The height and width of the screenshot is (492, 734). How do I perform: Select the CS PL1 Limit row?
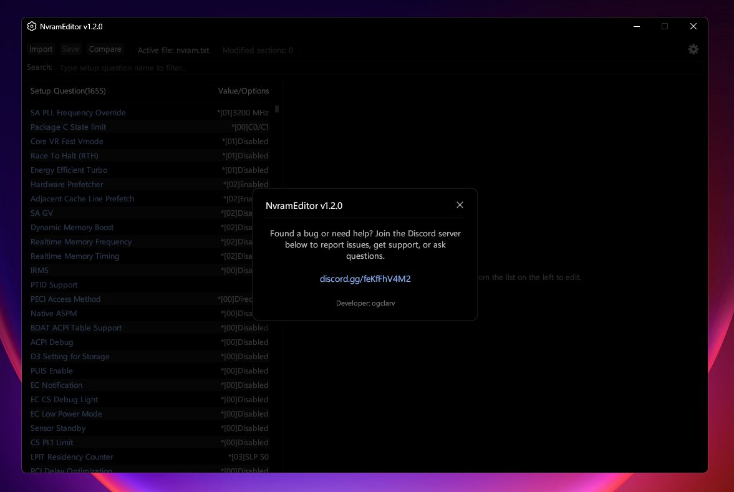coord(149,443)
